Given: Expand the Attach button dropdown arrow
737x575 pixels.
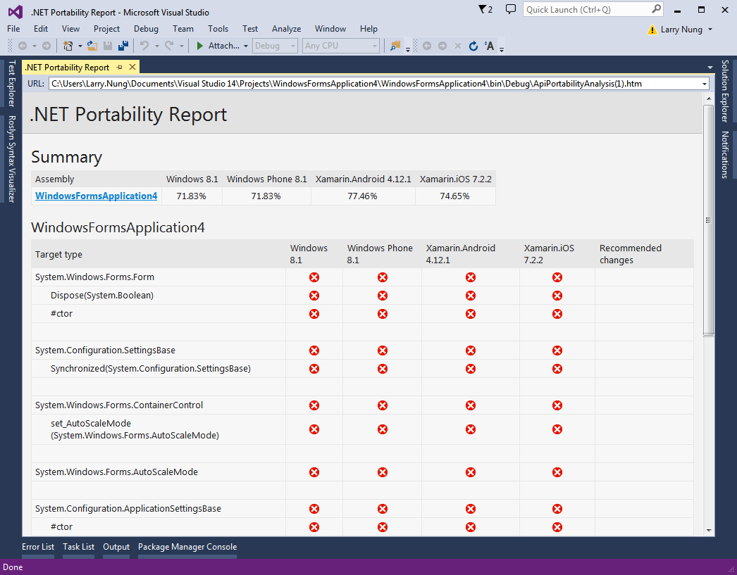Looking at the screenshot, I should (245, 46).
